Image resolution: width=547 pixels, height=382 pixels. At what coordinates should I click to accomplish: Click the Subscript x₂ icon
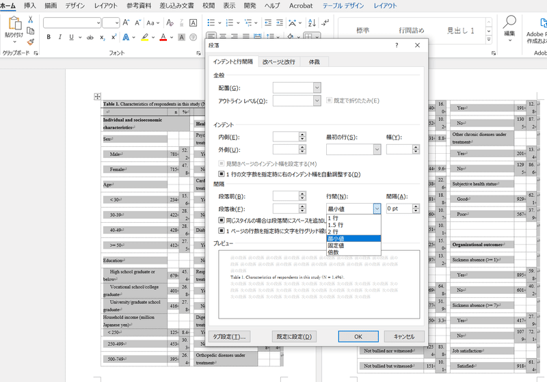pos(102,38)
